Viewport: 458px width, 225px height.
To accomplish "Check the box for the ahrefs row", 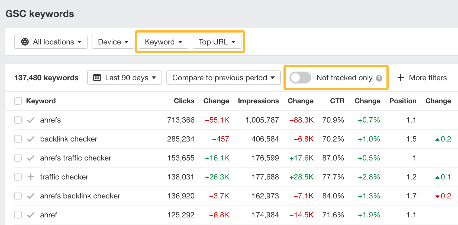I will (x=18, y=120).
